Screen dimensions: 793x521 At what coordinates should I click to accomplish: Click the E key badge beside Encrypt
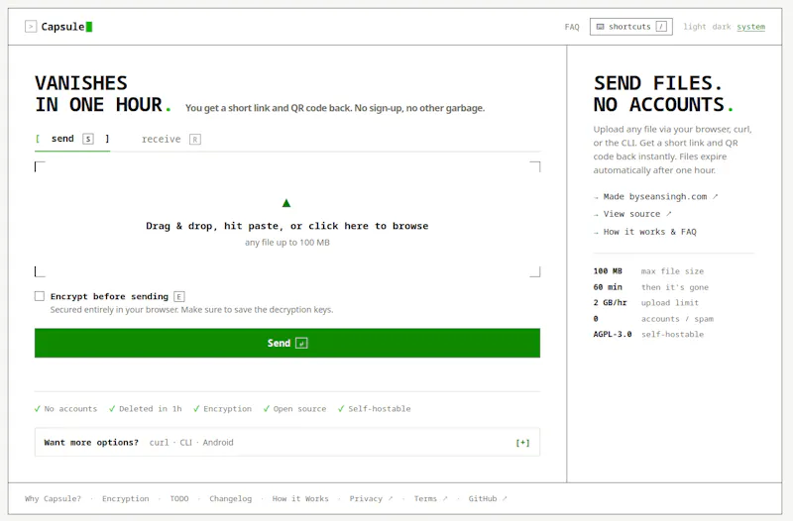[x=179, y=296]
